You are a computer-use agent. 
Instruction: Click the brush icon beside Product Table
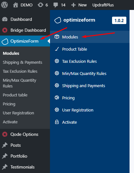coord(57,49)
